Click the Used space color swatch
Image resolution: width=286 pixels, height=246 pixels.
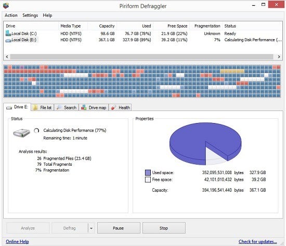coord(148,173)
